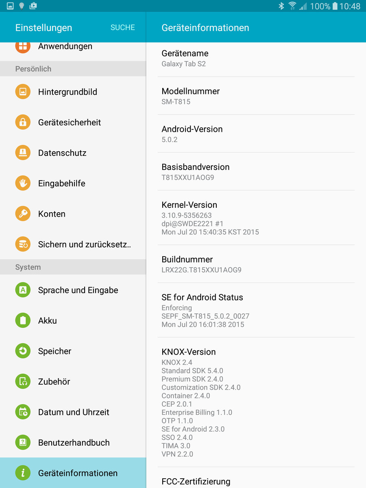Tap the Benutzerhandbuch manual icon
This screenshot has height=488, width=366.
[x=23, y=442]
